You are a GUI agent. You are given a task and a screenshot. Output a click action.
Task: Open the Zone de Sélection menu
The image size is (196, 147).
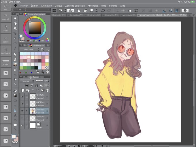point(75,6)
